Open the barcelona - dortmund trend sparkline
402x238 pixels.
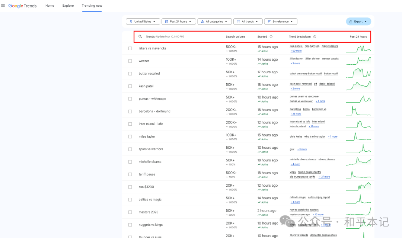[x=358, y=111]
